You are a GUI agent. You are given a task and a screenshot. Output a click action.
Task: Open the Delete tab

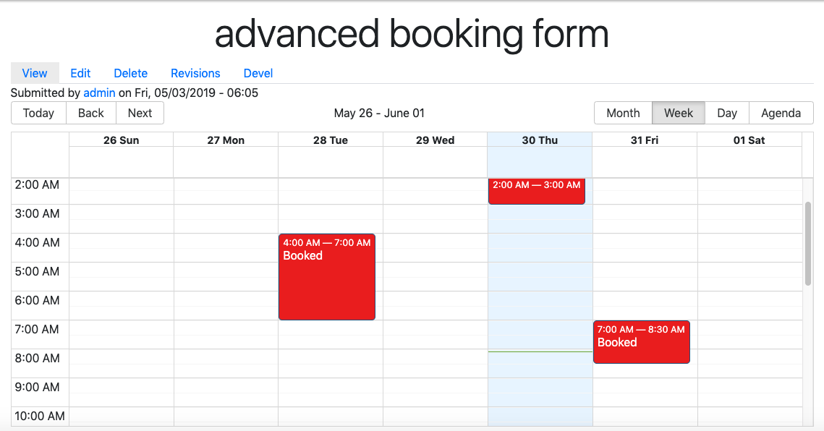(130, 73)
